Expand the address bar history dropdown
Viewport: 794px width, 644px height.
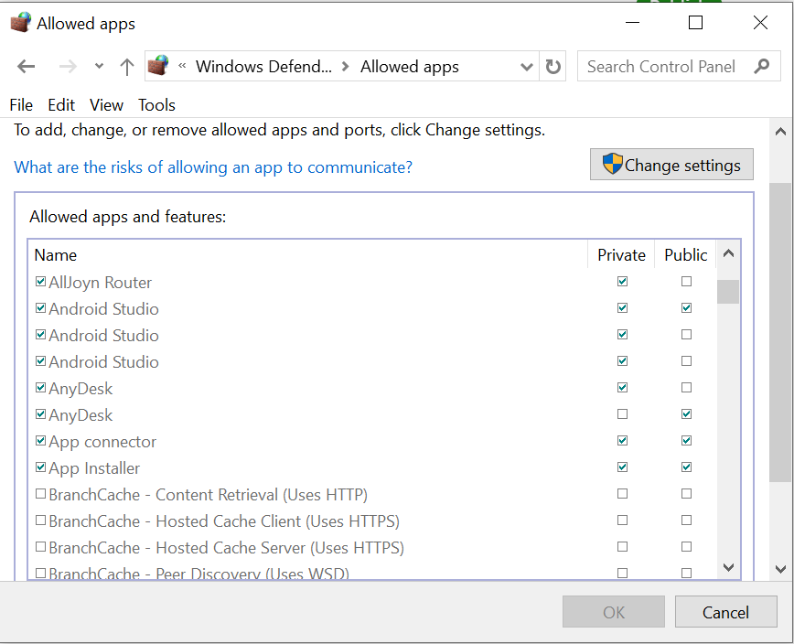click(526, 67)
